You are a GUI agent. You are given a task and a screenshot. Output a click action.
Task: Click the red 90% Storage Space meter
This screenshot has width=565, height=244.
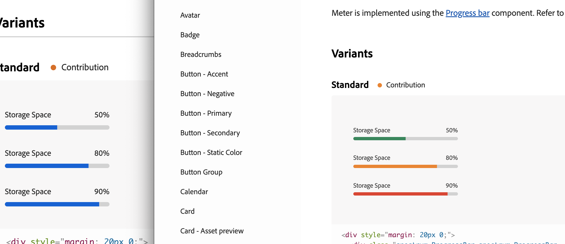[x=405, y=194]
